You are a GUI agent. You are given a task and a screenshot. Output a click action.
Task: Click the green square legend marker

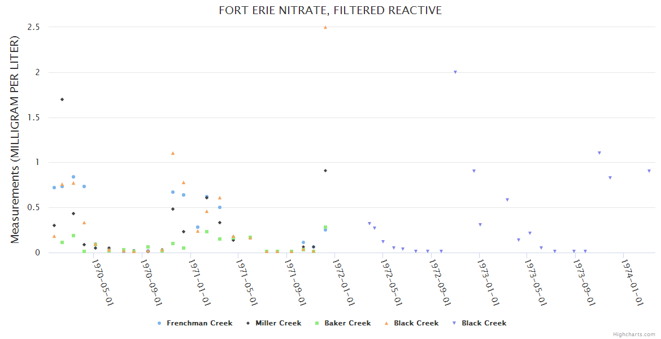317,323
